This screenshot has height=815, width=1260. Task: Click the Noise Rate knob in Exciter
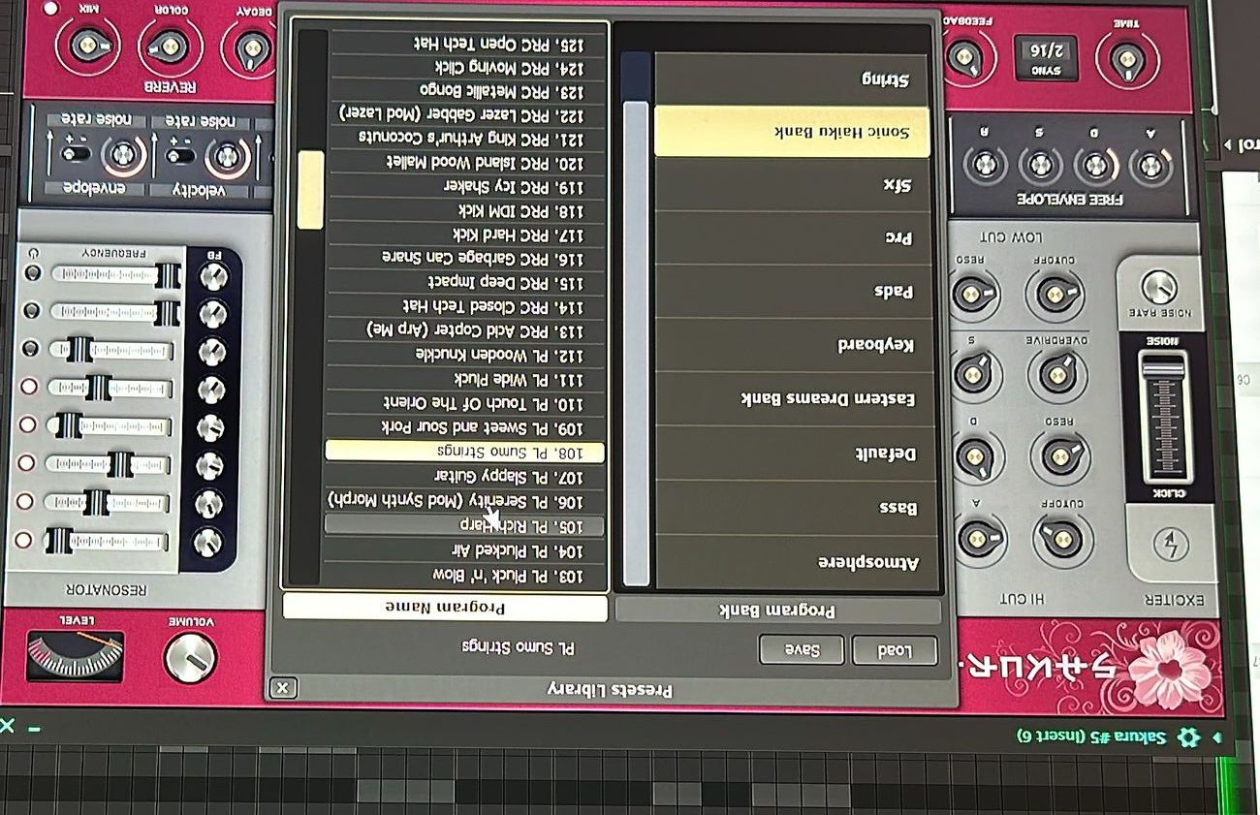(1158, 287)
